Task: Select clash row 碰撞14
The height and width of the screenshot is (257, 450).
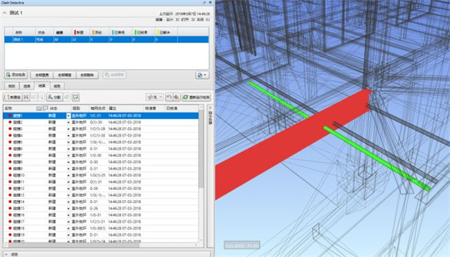Action: click(100, 202)
